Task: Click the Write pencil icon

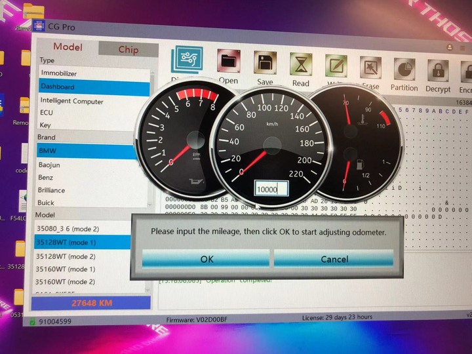Action: (336, 66)
